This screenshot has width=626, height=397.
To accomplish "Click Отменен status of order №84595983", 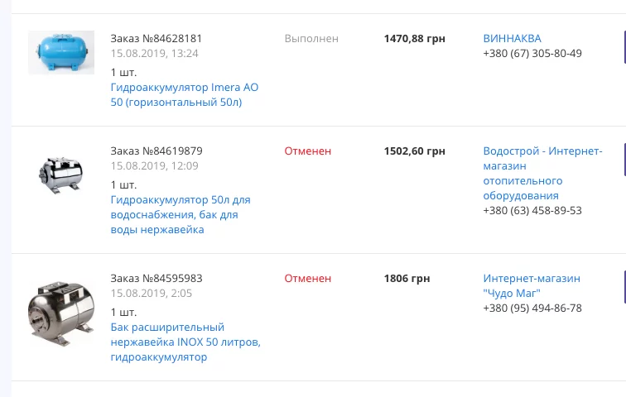I will tap(307, 278).
